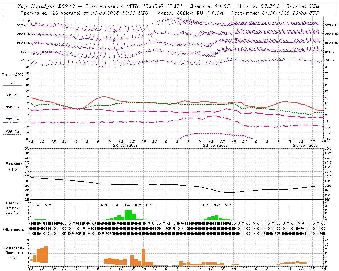Click the (гПа) unit under Давление
The height and width of the screenshot is (271, 339).
pos(14,169)
